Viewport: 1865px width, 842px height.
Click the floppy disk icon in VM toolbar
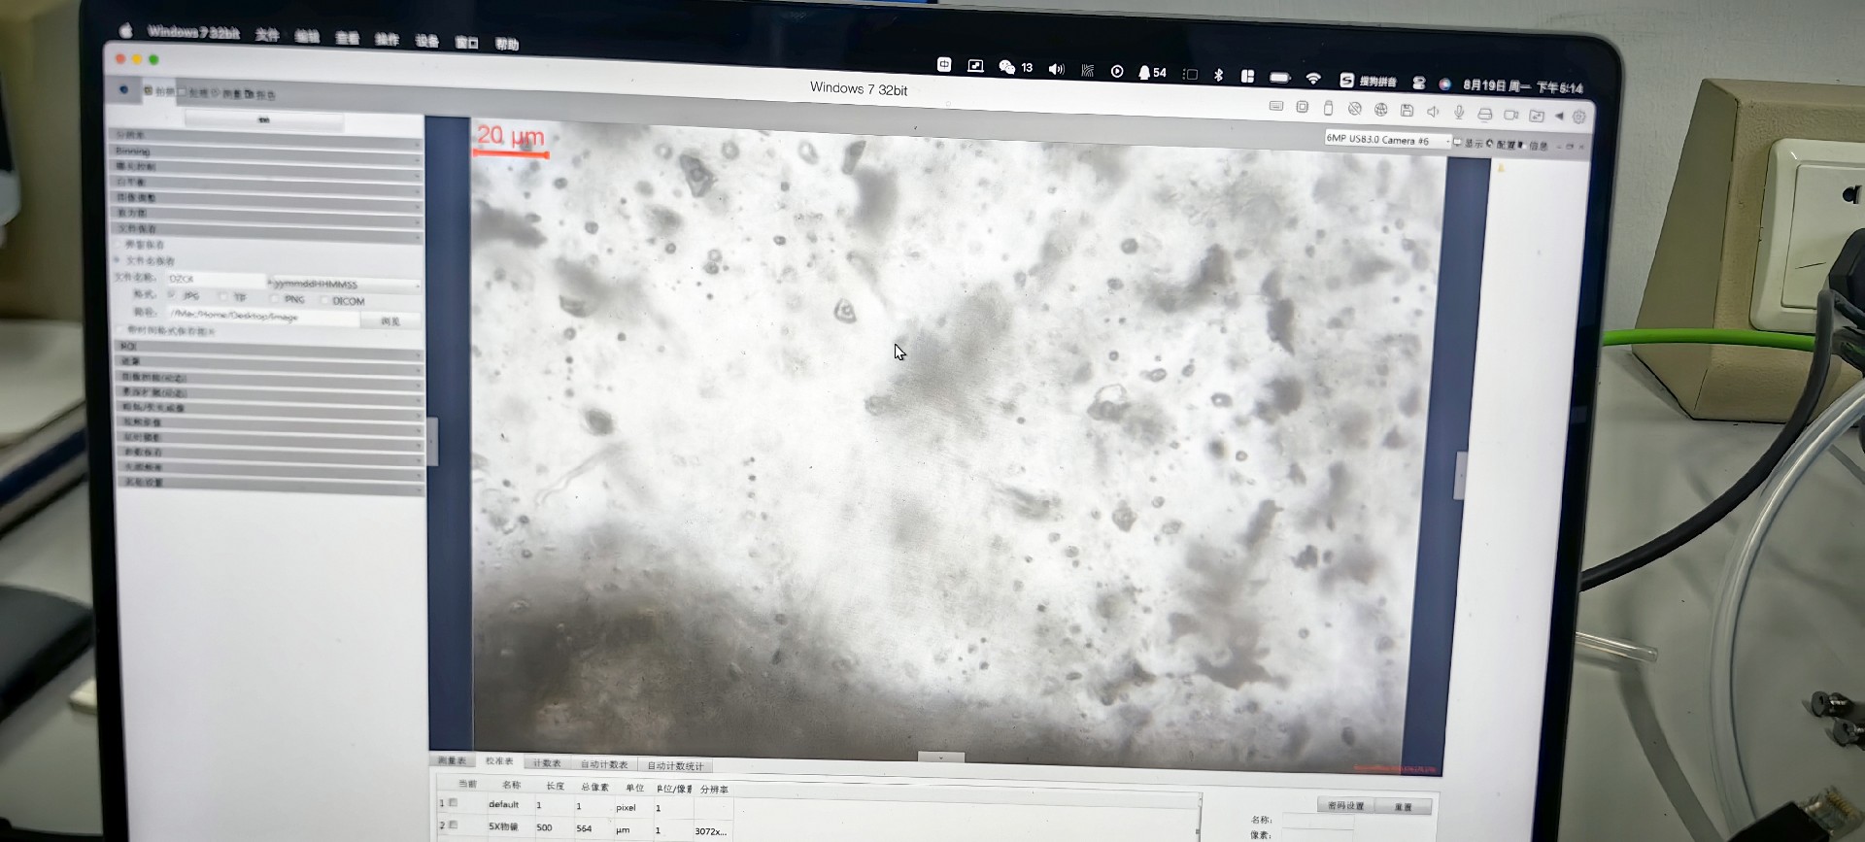1407,111
